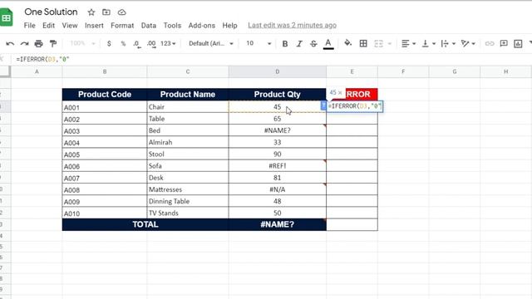Viewport: 532px width, 299px height.
Task: Select cell containing A003
Action: click(x=105, y=130)
